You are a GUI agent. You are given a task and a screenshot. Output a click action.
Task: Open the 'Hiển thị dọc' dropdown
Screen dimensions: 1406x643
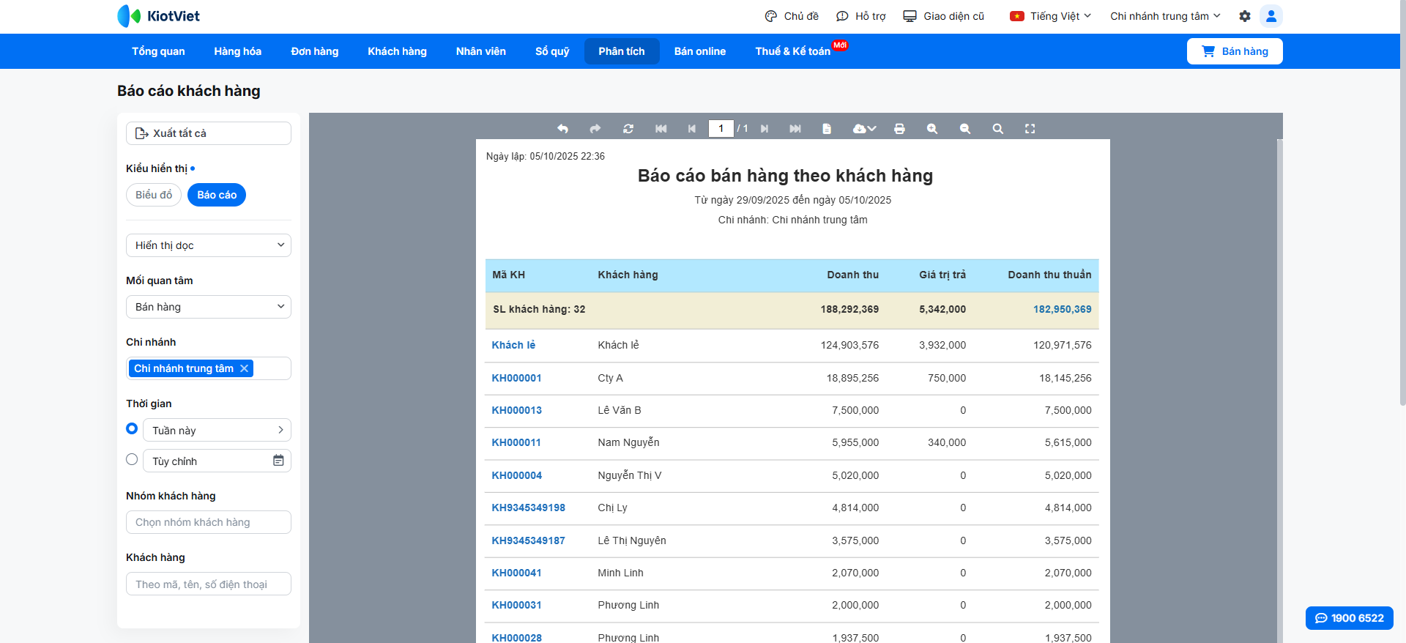[x=209, y=245]
